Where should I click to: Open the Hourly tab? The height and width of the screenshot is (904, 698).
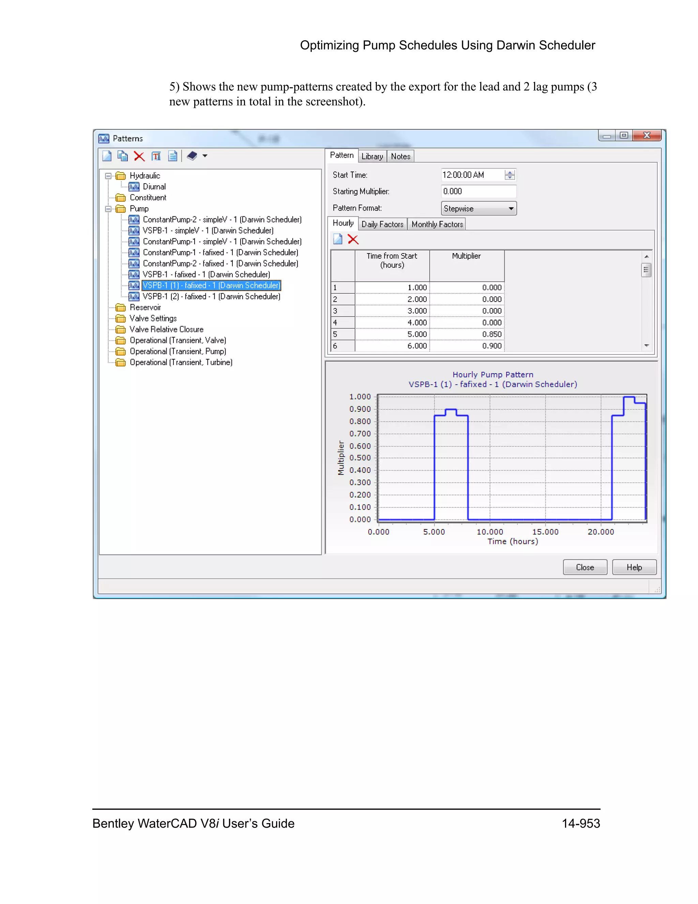click(343, 223)
